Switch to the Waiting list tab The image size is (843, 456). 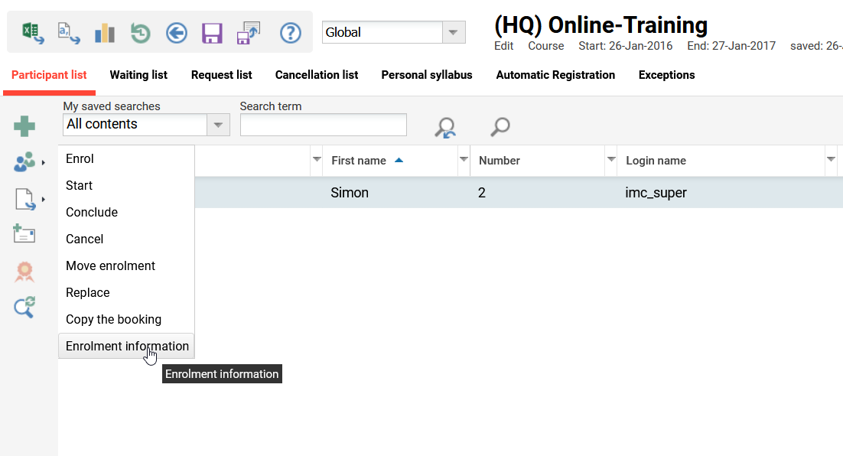pos(138,75)
